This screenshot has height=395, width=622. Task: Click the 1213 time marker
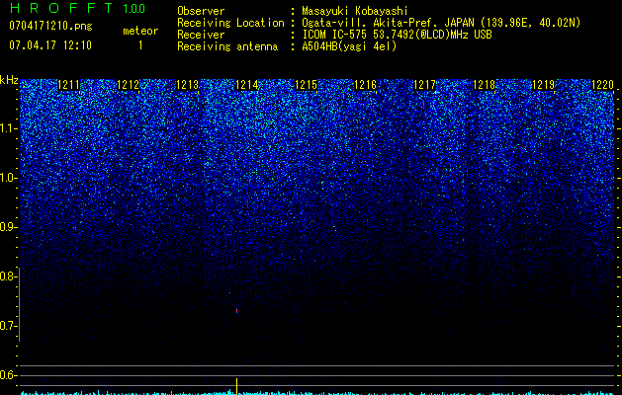187,85
